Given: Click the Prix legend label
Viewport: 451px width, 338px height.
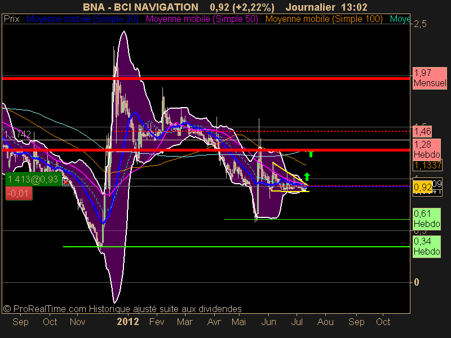Looking at the screenshot, I should point(11,19).
